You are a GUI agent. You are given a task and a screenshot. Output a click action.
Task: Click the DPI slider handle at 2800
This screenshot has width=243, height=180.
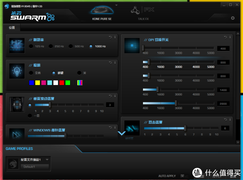[x=176, y=103]
